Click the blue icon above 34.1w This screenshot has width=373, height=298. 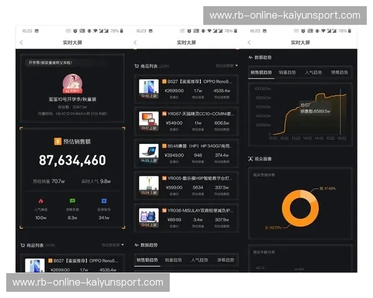click(104, 201)
